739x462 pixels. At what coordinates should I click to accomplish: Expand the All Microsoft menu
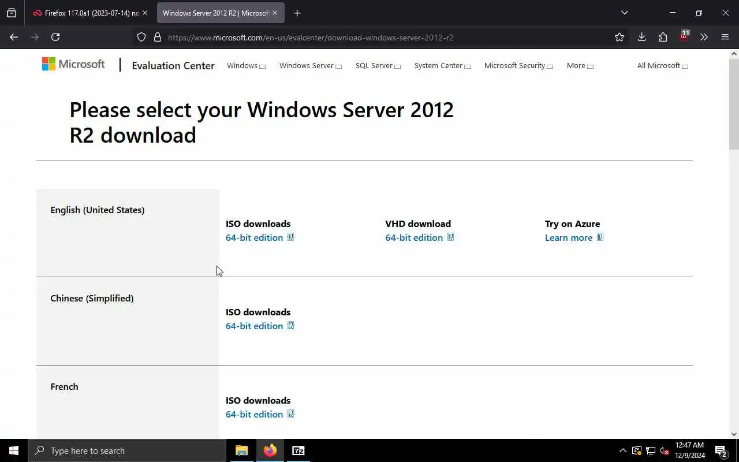[x=663, y=66]
